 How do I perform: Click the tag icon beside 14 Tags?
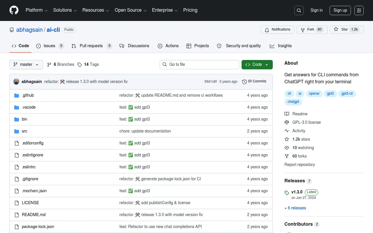click(x=80, y=65)
